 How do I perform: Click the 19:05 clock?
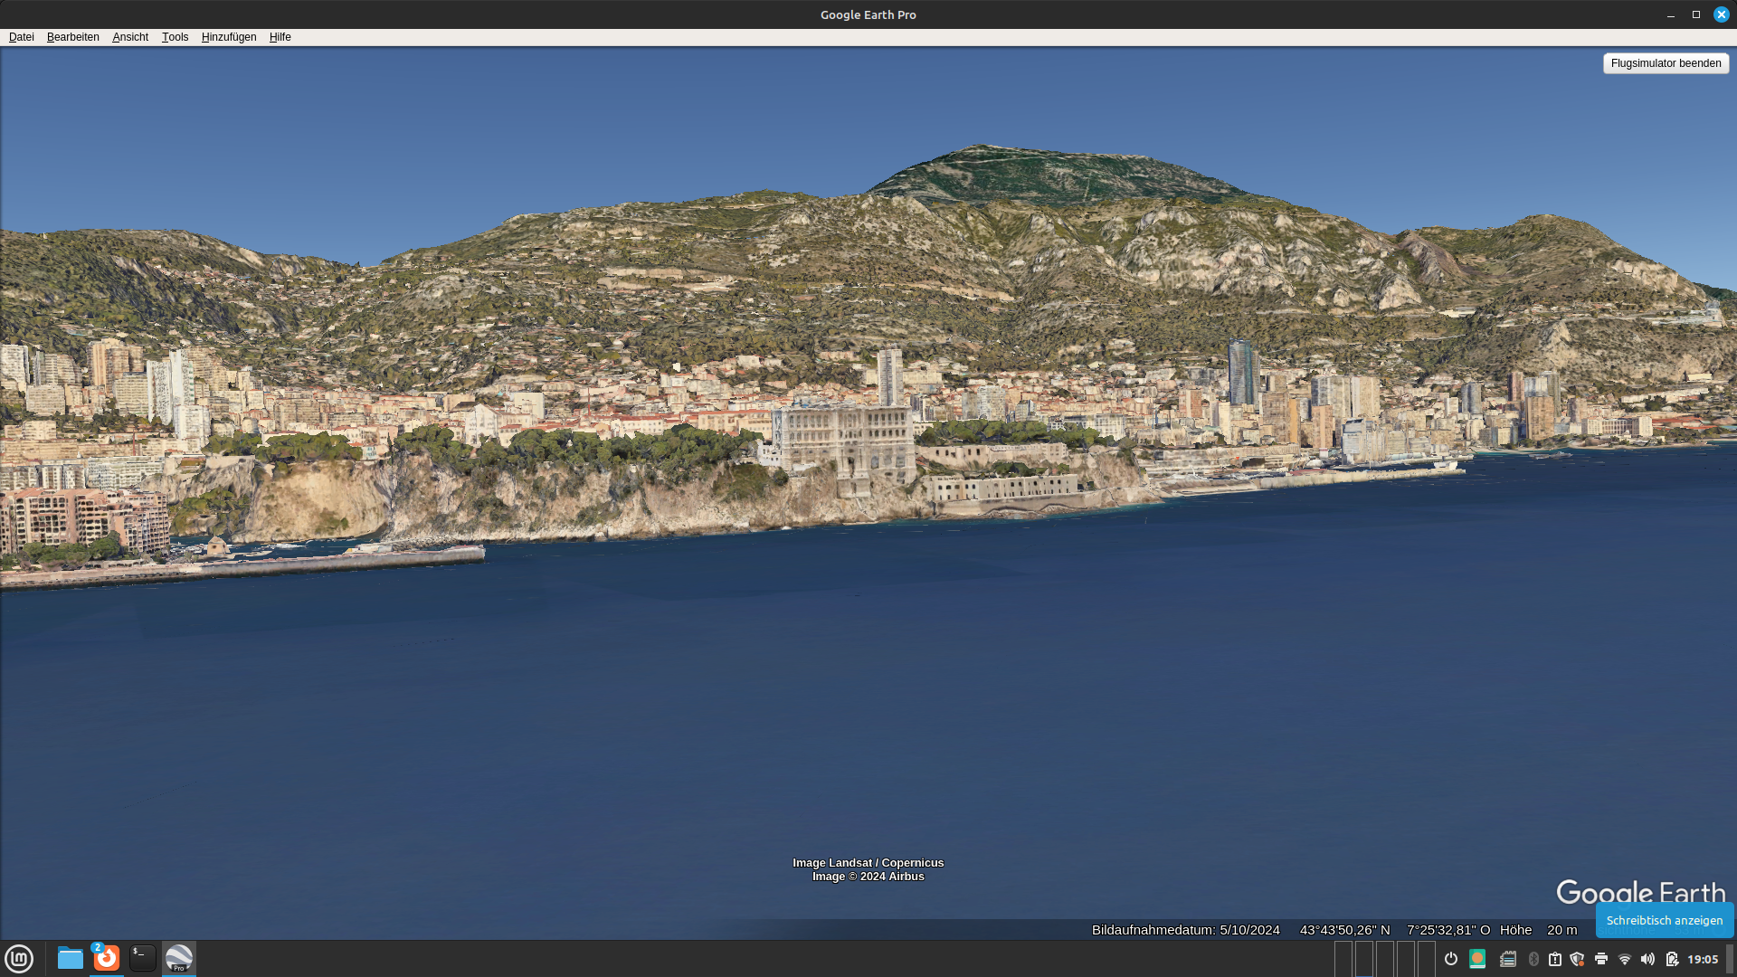click(1703, 959)
